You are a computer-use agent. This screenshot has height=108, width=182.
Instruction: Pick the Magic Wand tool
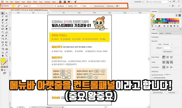pos(3,16)
